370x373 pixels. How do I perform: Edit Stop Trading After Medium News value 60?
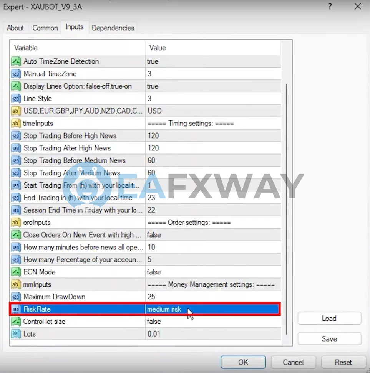click(x=213, y=173)
